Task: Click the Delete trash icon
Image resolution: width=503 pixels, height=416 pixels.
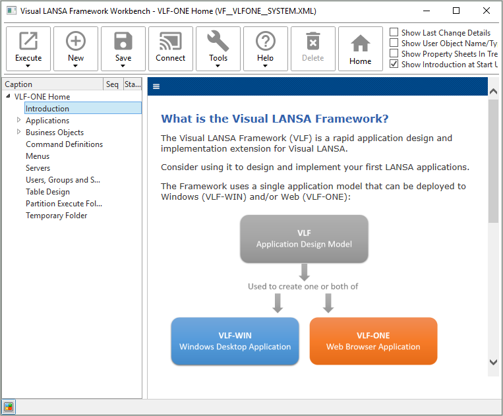Action: tap(313, 41)
